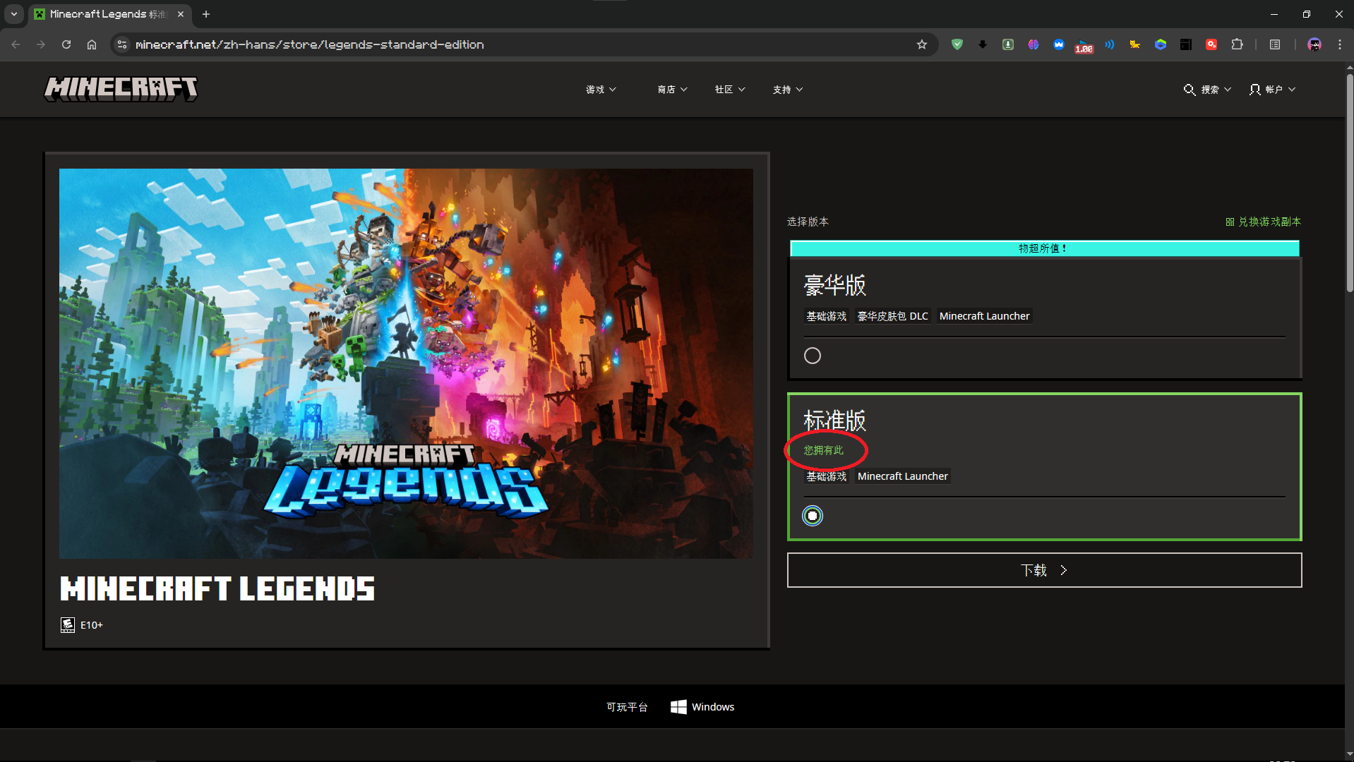Click the 标准版 edition card title

coord(834,421)
